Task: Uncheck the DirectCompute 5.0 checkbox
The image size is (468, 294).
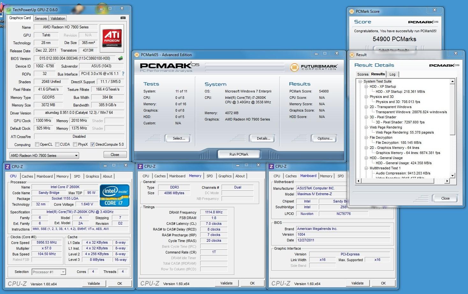Action: pos(93,144)
